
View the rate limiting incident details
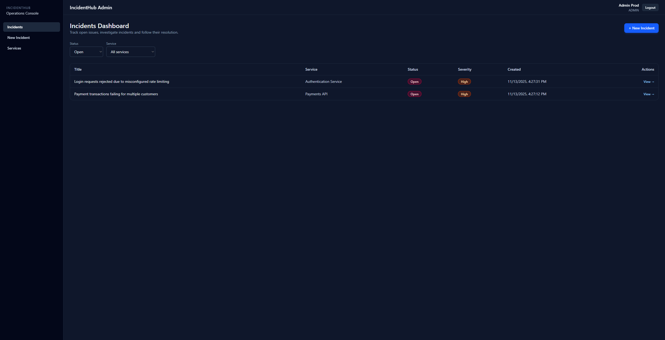648,81
